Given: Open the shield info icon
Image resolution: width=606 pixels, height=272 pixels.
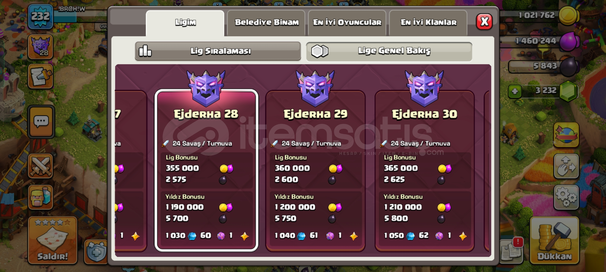Looking at the screenshot, I should point(96,252).
